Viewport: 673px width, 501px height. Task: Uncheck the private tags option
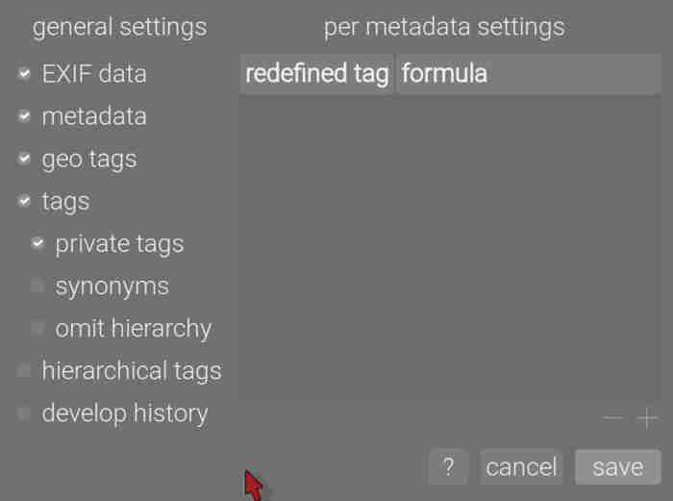38,243
